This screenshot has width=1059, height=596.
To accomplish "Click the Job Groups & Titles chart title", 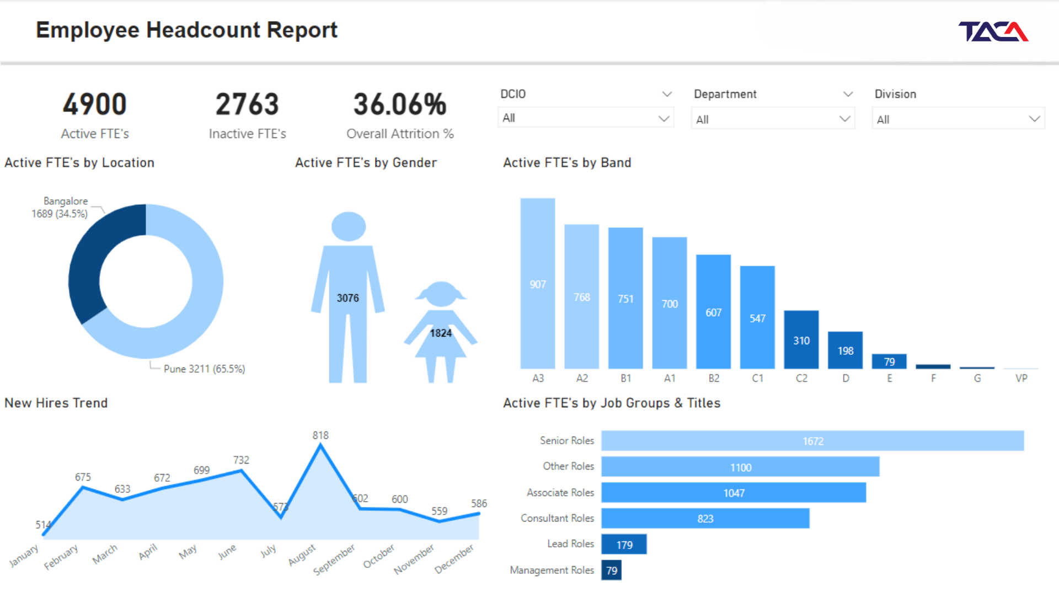I will point(612,403).
